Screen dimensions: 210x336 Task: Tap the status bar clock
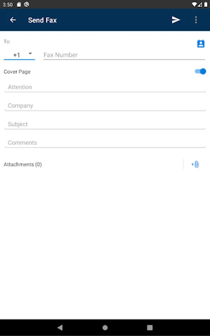8,4
